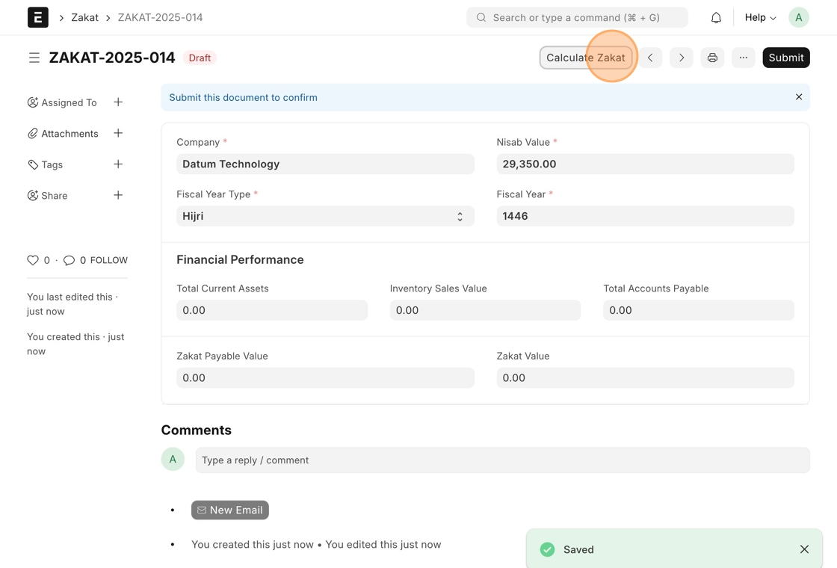
Task: Add an assignee with plus icon
Action: click(118, 102)
